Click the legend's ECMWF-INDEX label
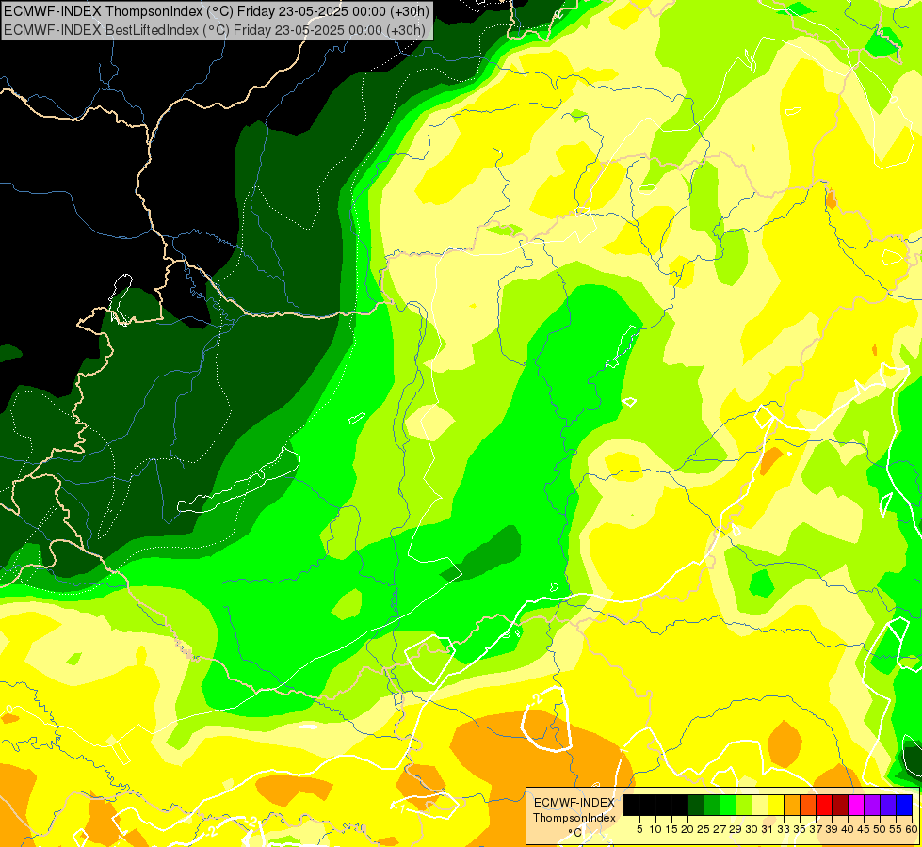The width and height of the screenshot is (922, 847). click(574, 803)
